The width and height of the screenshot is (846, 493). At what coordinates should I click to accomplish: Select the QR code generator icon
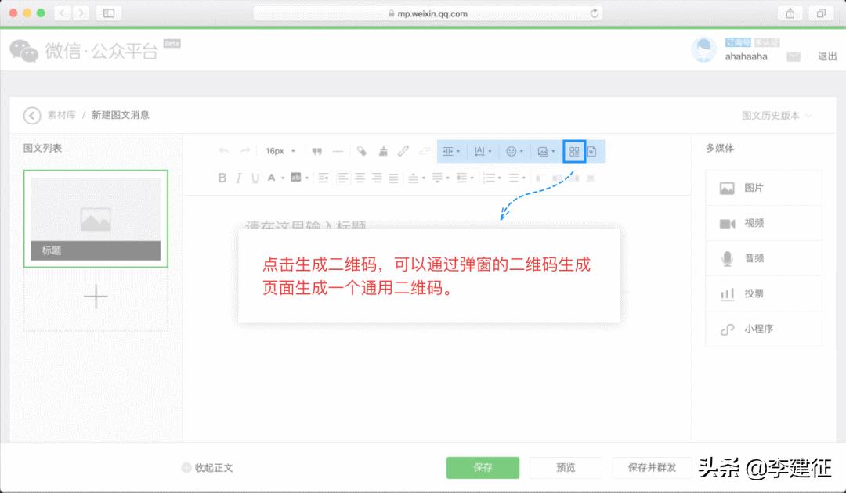click(x=574, y=151)
